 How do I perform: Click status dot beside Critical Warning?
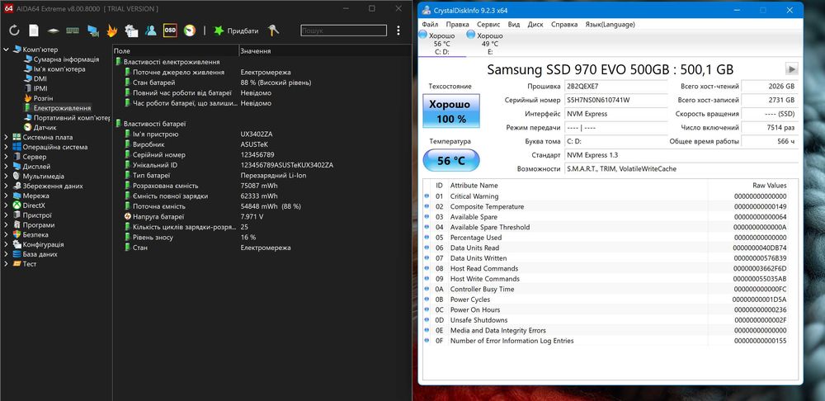click(x=427, y=196)
